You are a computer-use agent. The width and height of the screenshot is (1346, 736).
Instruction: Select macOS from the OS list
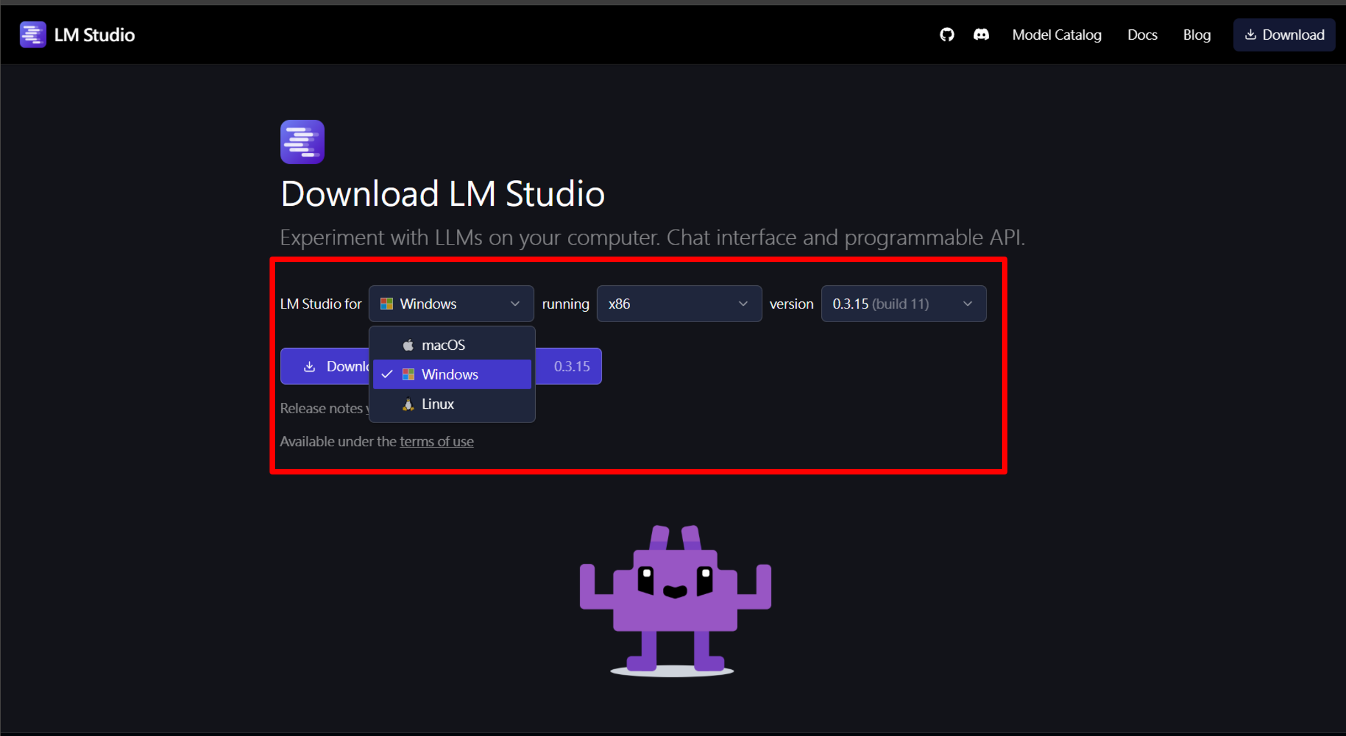pyautogui.click(x=443, y=345)
